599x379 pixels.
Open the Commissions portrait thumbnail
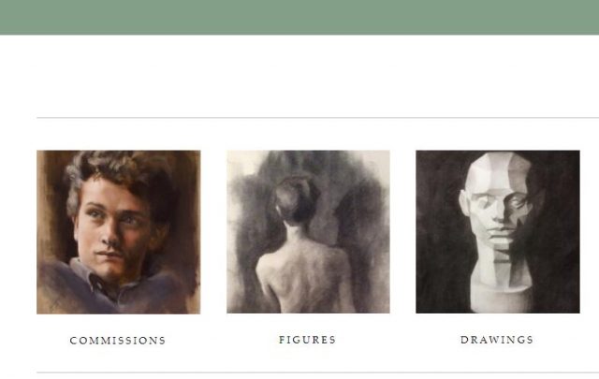pos(119,232)
